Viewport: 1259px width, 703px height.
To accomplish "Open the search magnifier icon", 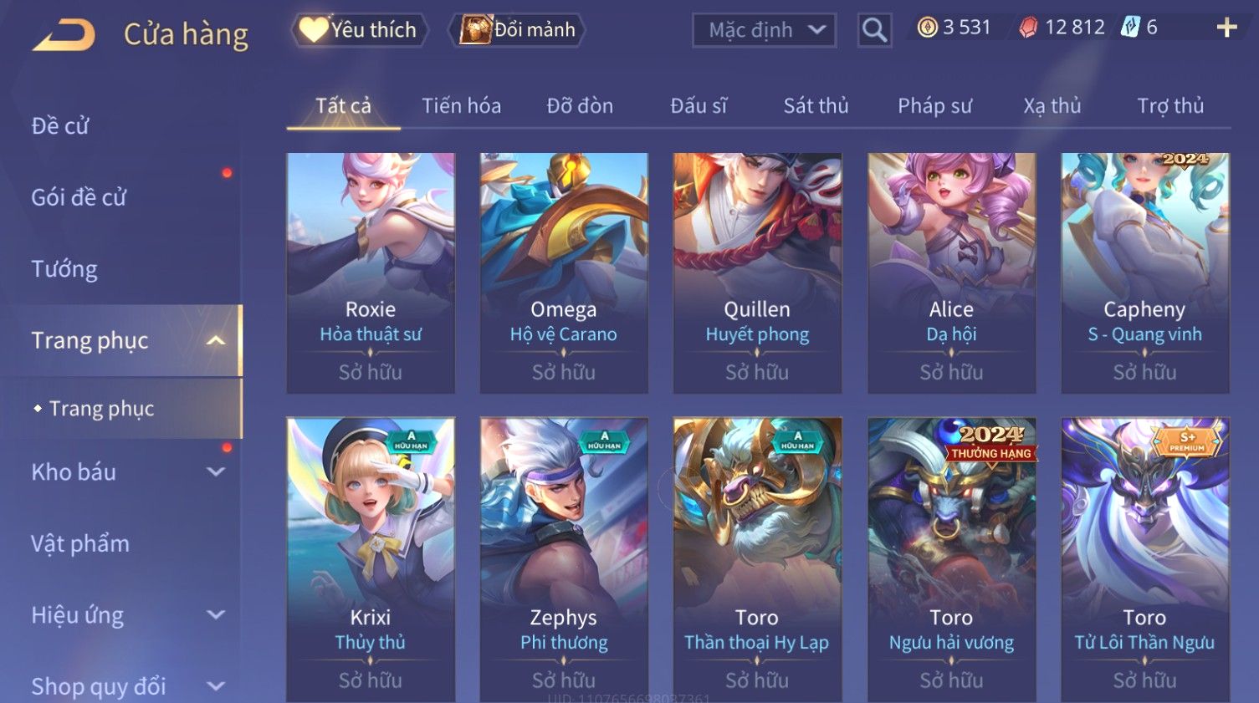I will tap(874, 30).
